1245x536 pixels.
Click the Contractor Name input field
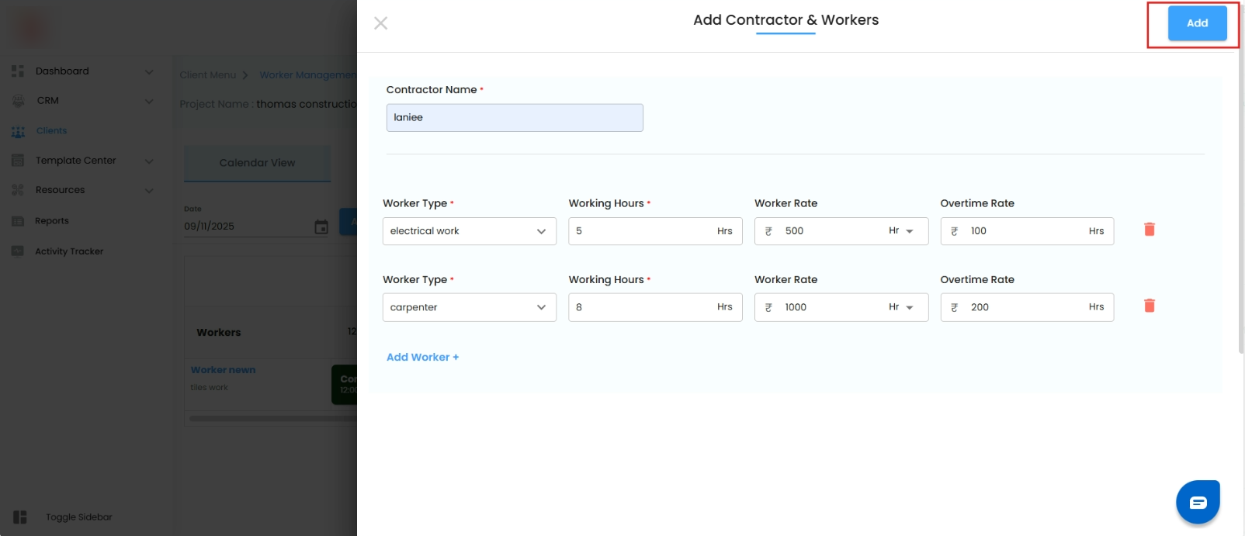click(x=515, y=118)
